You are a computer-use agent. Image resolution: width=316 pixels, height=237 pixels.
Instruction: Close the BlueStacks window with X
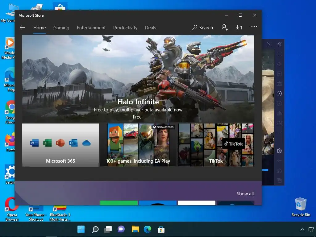pos(269,44)
